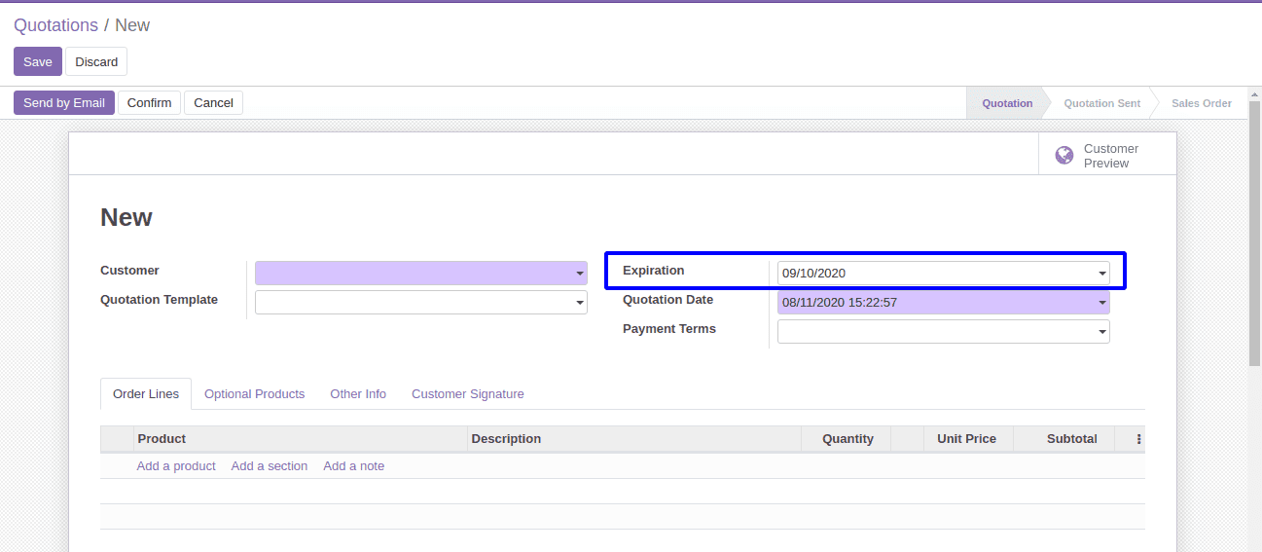Image resolution: width=1262 pixels, height=552 pixels.
Task: Cancel the quotation
Action: (x=213, y=102)
